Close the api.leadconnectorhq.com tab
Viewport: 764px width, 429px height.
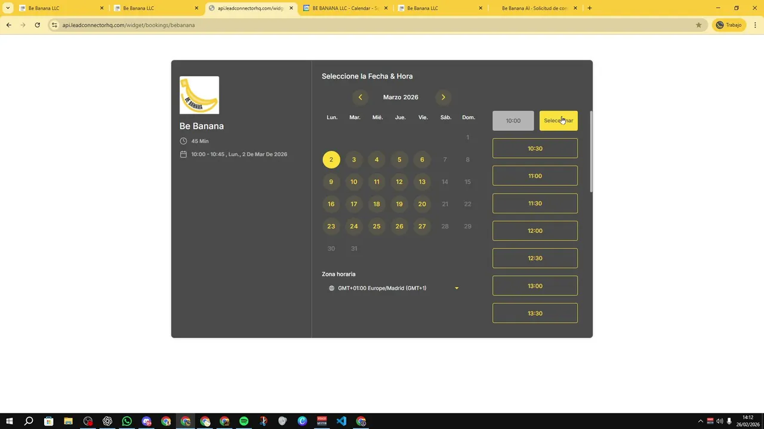pyautogui.click(x=291, y=8)
